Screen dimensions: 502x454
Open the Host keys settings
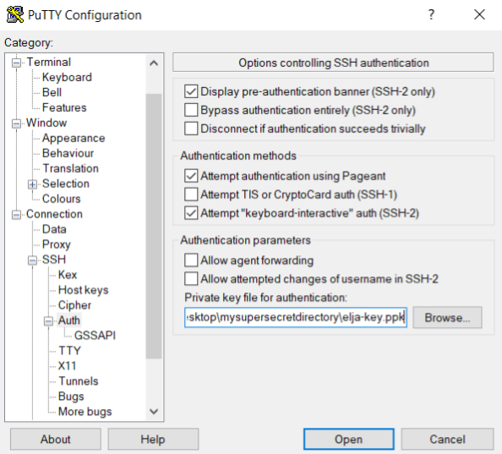coord(84,290)
